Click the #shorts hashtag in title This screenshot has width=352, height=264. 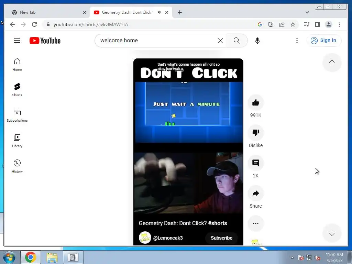click(218, 223)
